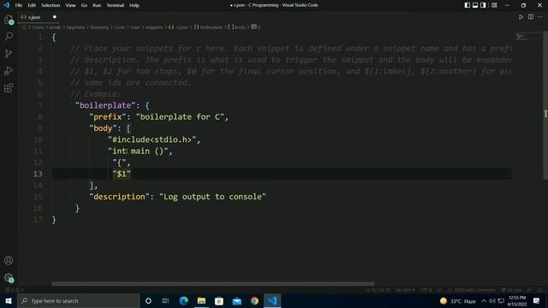Click line number 7 in the gutter
The width and height of the screenshot is (548, 308).
point(40,105)
